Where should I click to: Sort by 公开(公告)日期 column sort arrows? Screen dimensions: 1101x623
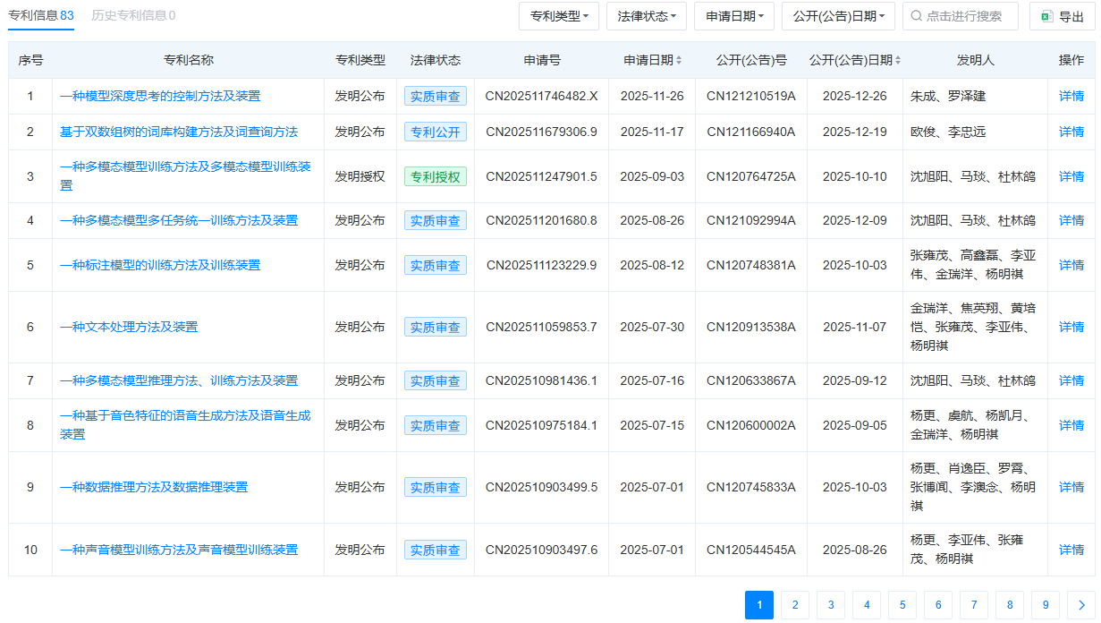tap(897, 61)
